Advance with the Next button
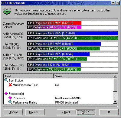 [86, 112]
